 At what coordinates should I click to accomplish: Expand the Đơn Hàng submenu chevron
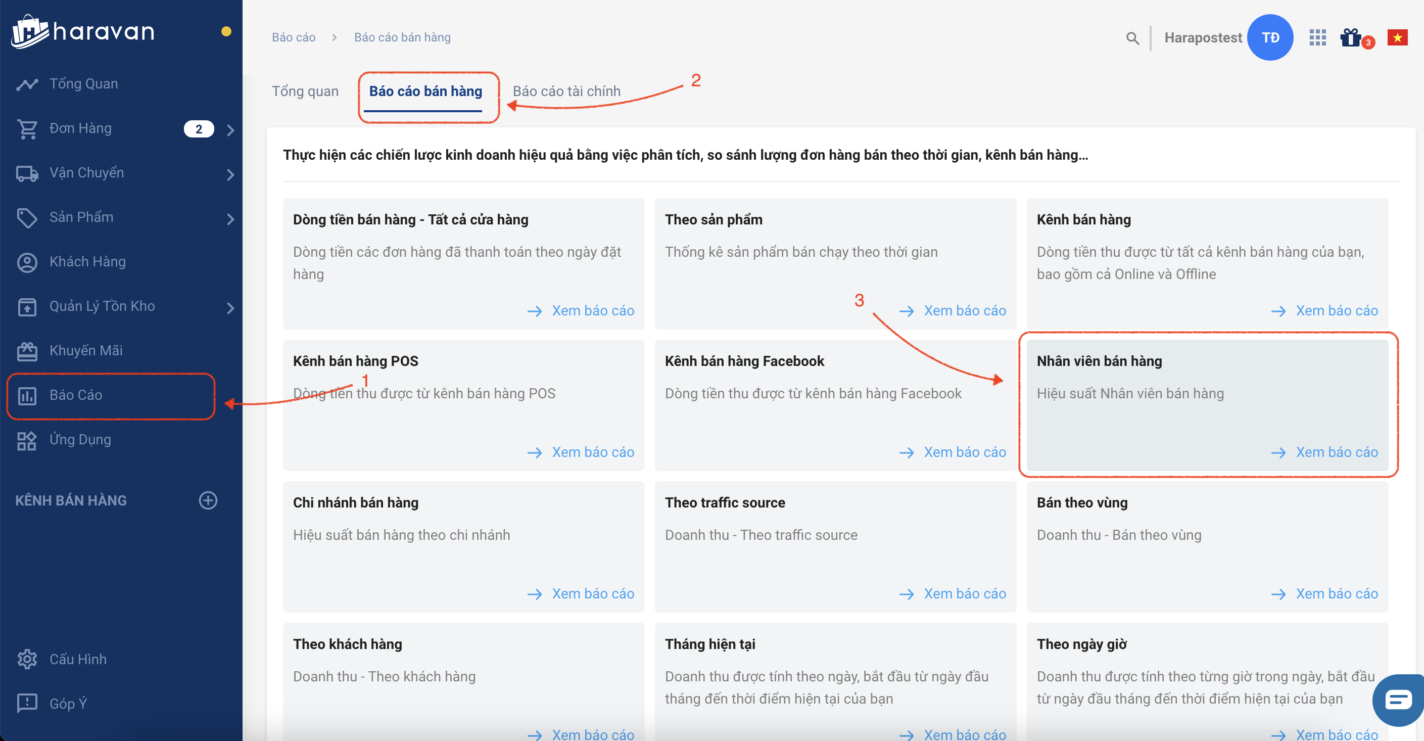230,130
